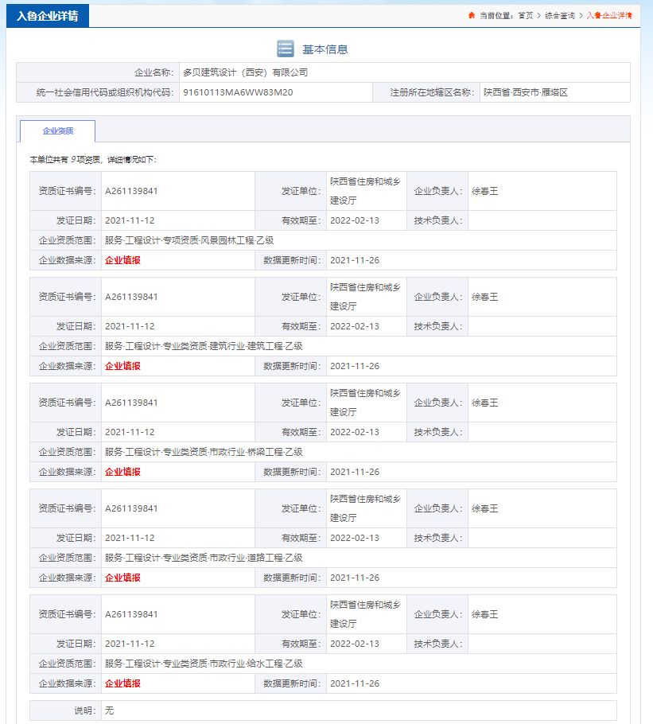Click the 入鲁企业详情 breadcrumb link

[609, 16]
